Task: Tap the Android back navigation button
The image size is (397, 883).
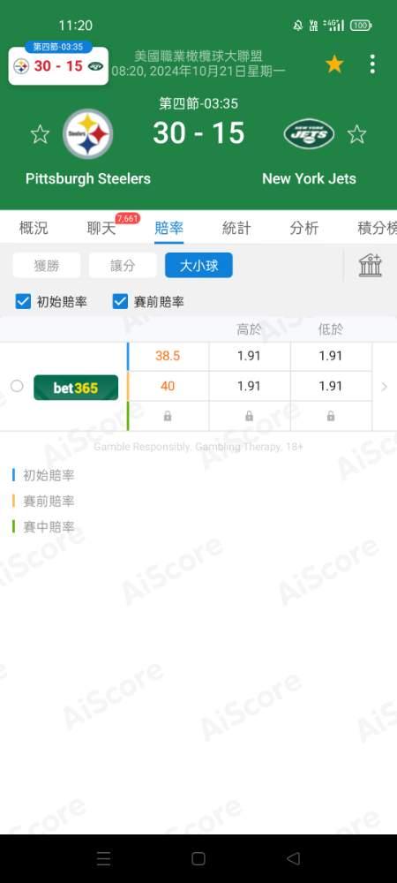Action: 293,858
